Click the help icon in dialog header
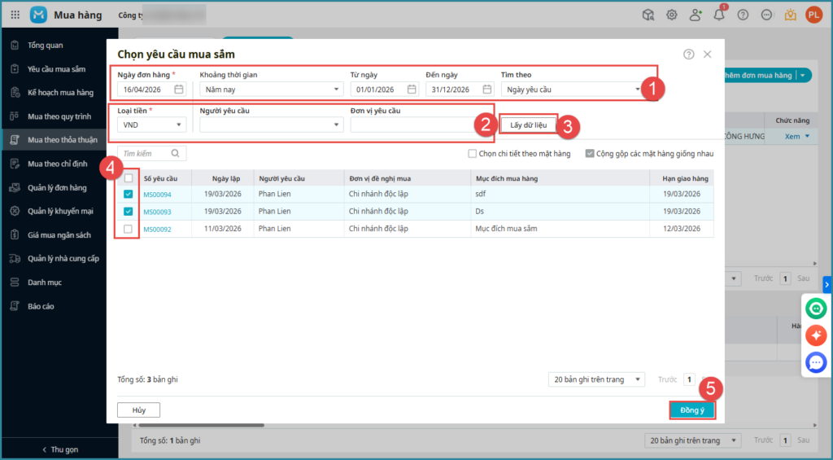 point(689,55)
